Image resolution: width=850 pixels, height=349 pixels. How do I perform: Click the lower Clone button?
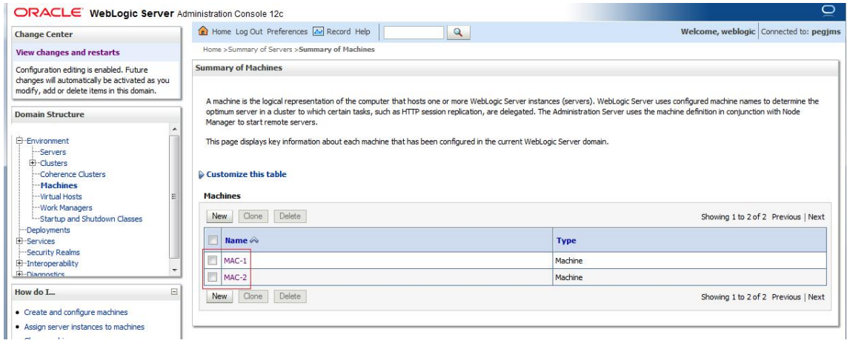click(253, 296)
